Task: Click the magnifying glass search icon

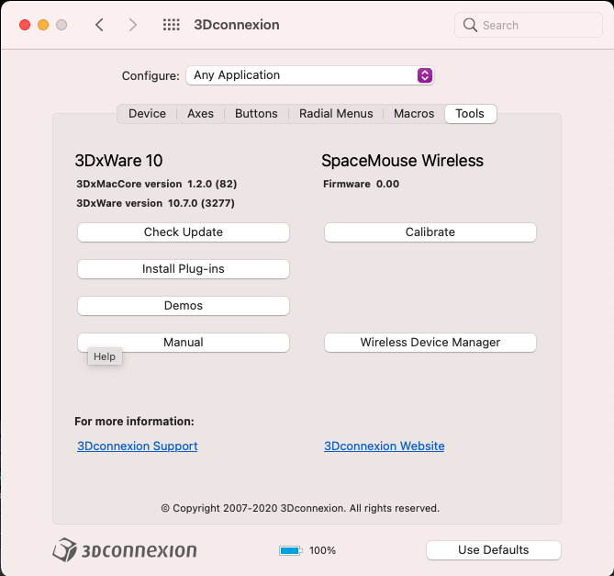Action: click(x=470, y=25)
